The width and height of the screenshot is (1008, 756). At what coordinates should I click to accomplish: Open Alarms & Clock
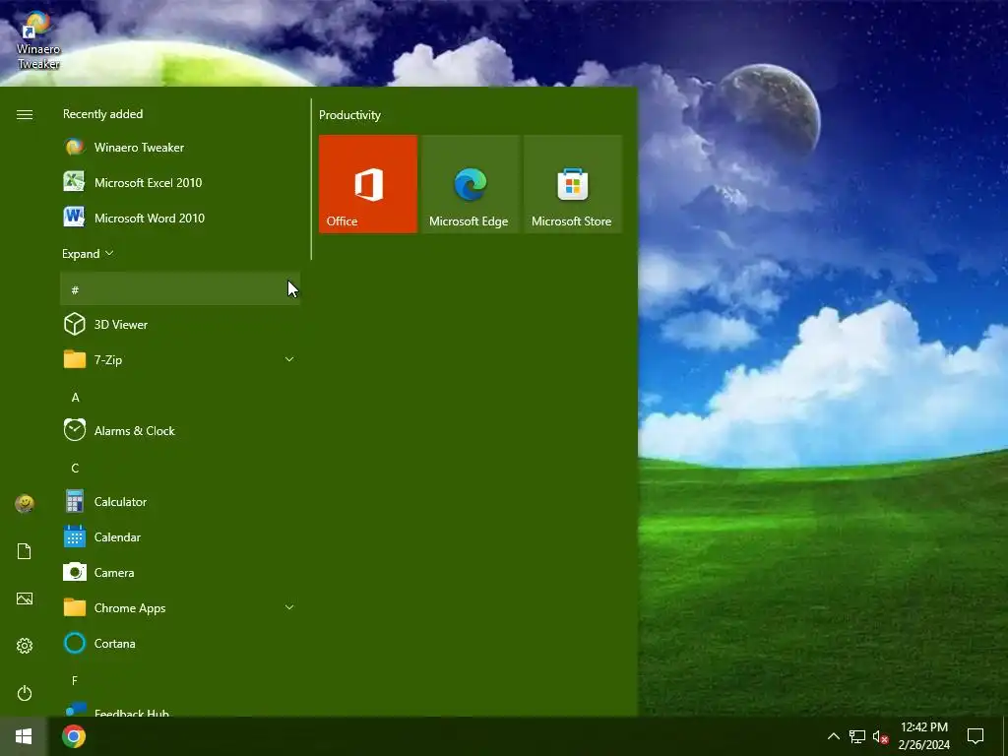point(180,431)
